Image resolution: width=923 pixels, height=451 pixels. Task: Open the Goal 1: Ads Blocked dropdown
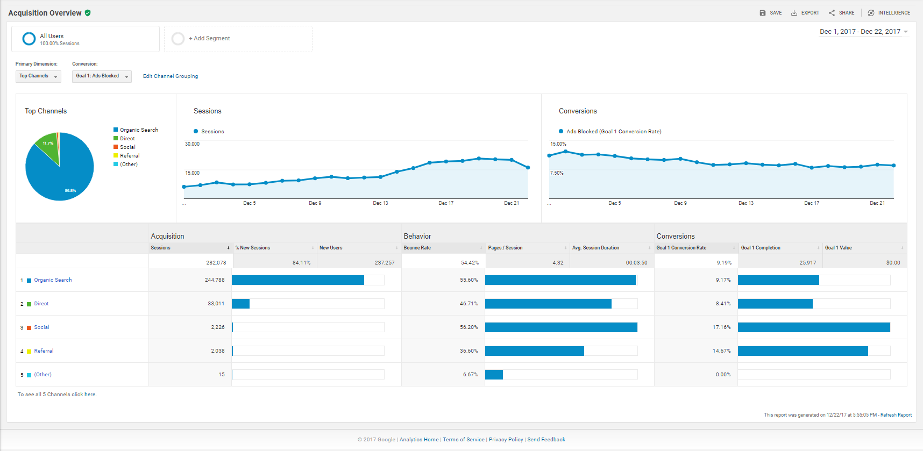coord(102,76)
